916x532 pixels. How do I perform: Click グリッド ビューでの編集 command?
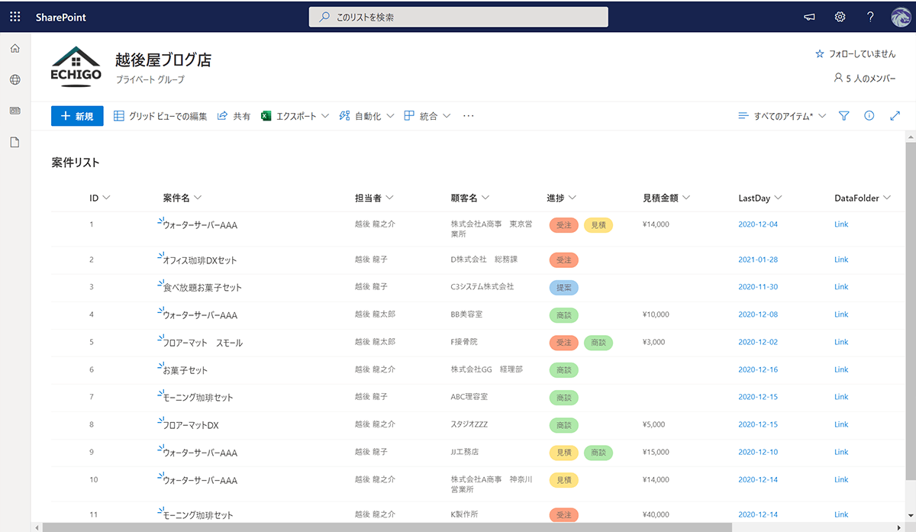pyautogui.click(x=160, y=116)
